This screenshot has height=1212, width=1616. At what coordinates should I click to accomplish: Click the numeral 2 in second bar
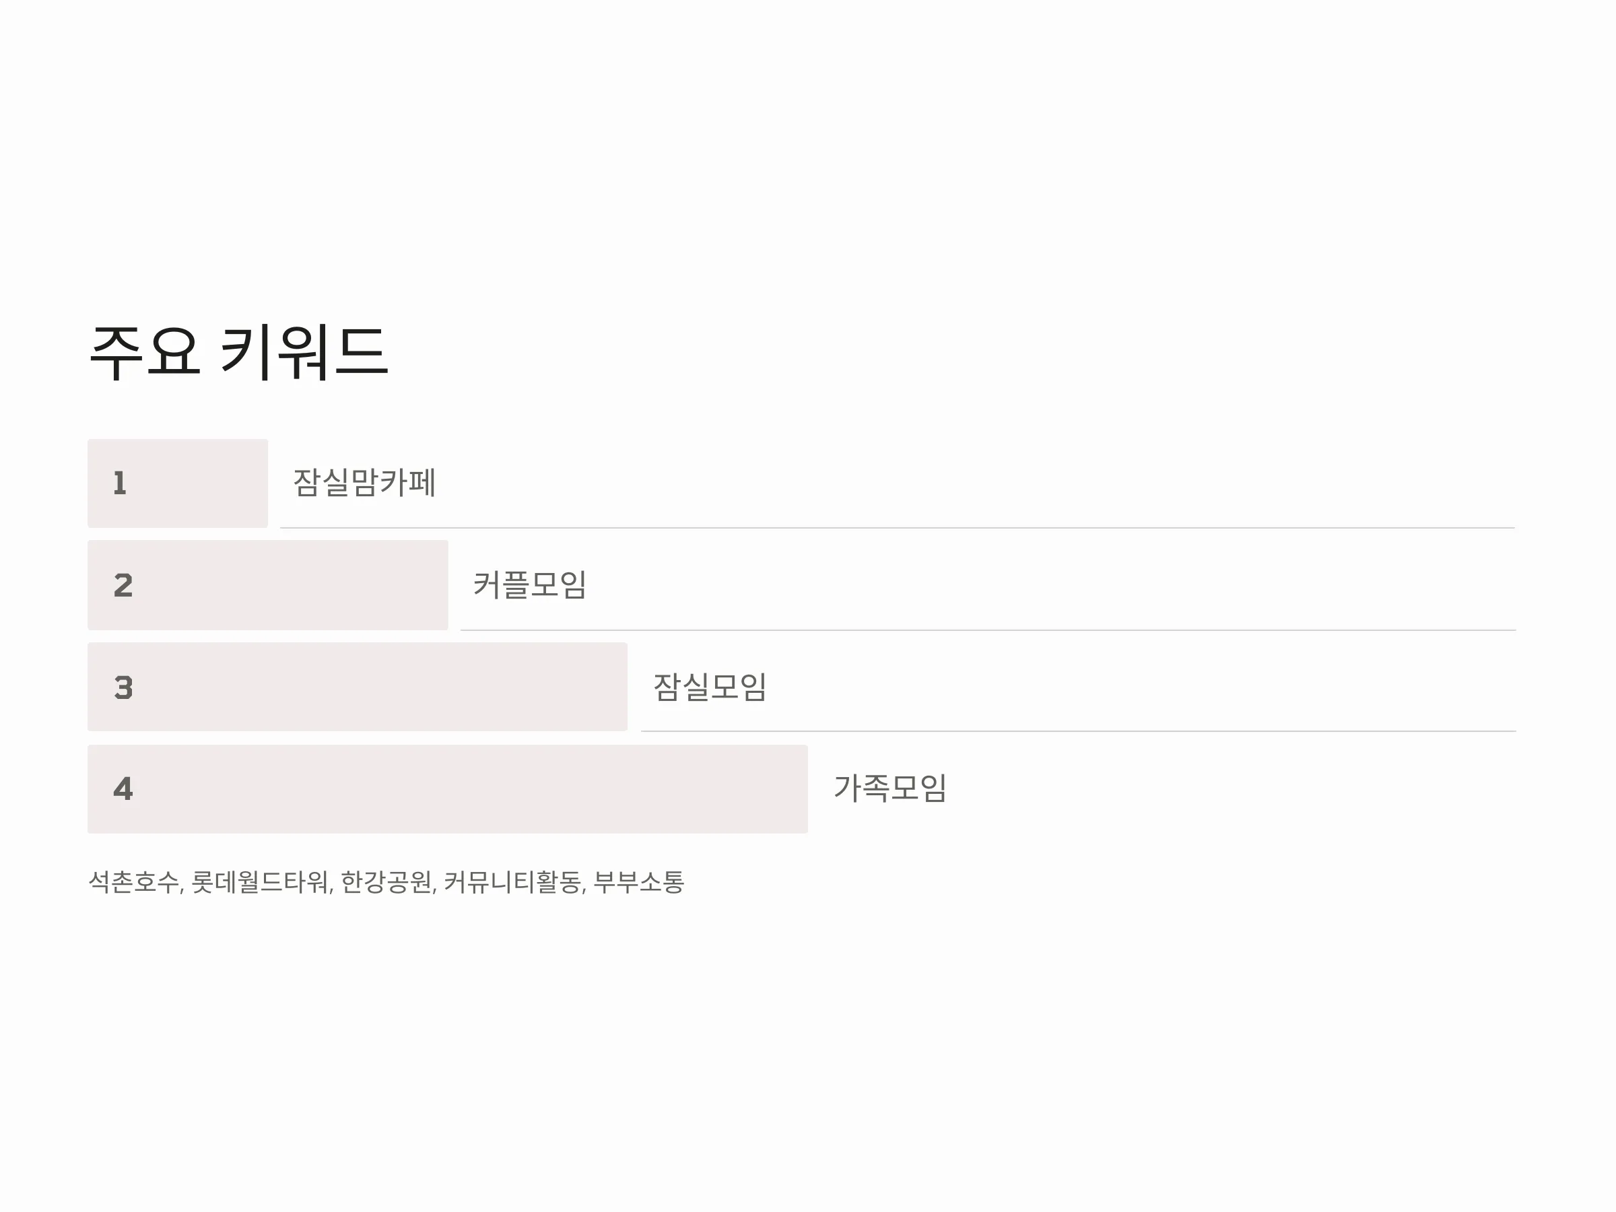click(x=123, y=585)
